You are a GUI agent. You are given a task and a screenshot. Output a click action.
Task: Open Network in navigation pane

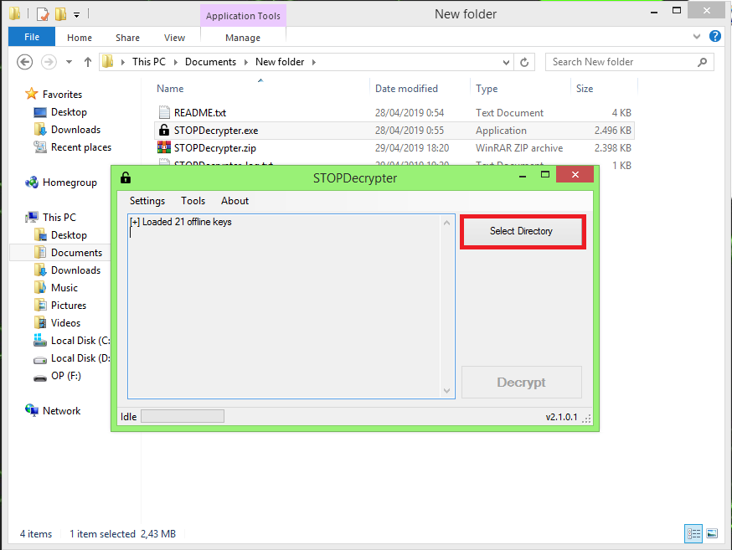[61, 411]
